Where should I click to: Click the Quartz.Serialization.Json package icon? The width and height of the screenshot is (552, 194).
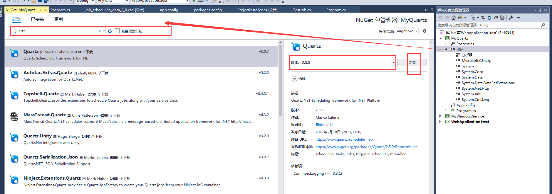click(14, 159)
